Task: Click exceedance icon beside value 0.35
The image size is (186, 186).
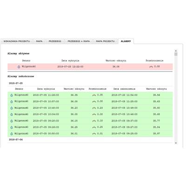Action: [94, 95]
